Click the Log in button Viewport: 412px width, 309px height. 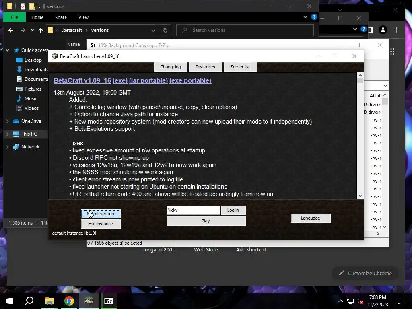(233, 210)
